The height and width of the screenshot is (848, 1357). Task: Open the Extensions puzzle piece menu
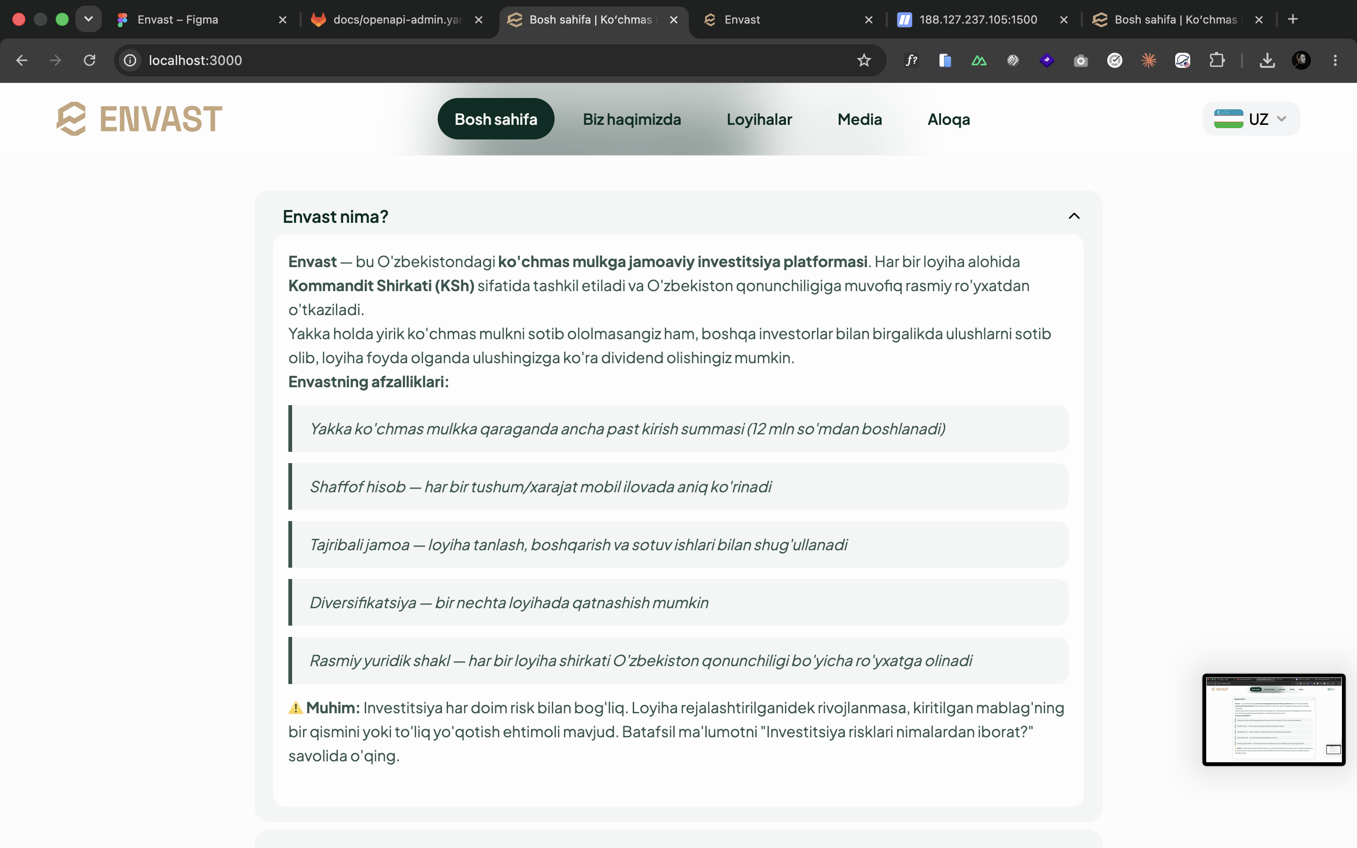pos(1216,60)
